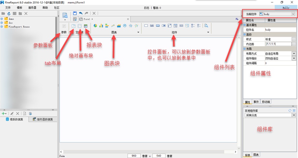Image resolution: width=298 pixels, height=158 pixels.
Task: Click the new template grid-plus icon
Action: click(x=75, y=19)
